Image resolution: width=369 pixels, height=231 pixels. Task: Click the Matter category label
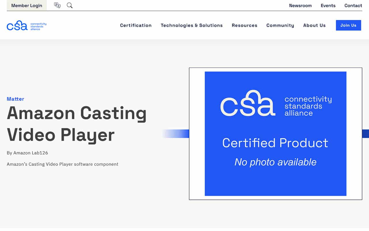(16, 99)
